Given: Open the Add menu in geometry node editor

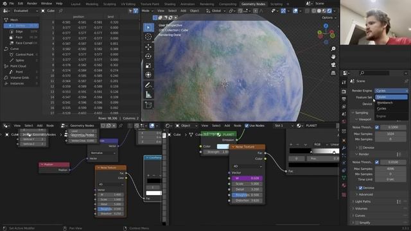Looking at the screenshot, I should click(39, 126).
